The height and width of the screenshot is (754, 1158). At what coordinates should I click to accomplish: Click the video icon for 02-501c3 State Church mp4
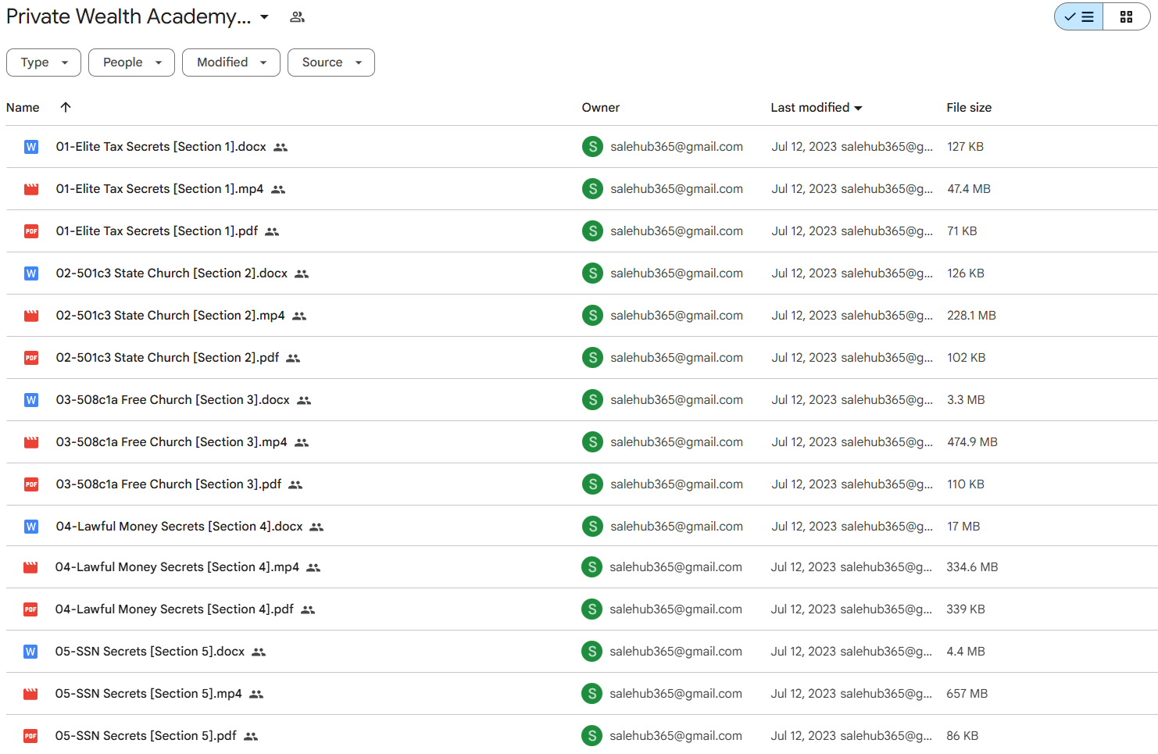tap(31, 316)
